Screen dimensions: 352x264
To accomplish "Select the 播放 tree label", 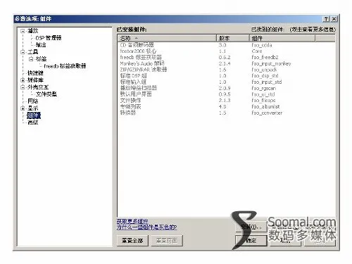I will click(32, 31).
